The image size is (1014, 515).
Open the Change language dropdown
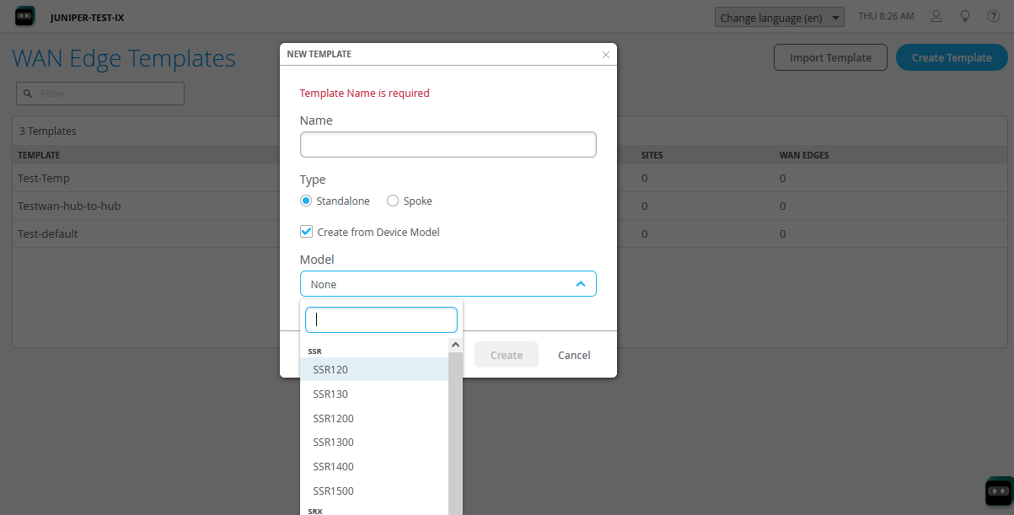point(780,18)
